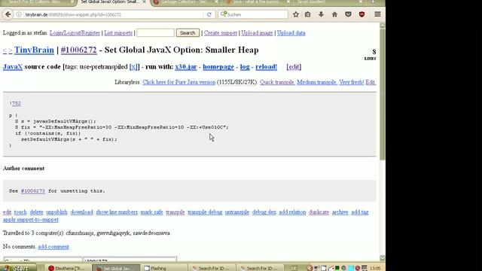This screenshot has height=271, width=482.
Task: Focus the URL address bar
Action: coord(114,14)
